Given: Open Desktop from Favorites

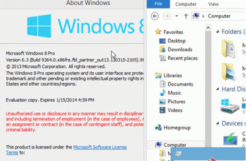Looking at the screenshot, I should tap(177, 41).
